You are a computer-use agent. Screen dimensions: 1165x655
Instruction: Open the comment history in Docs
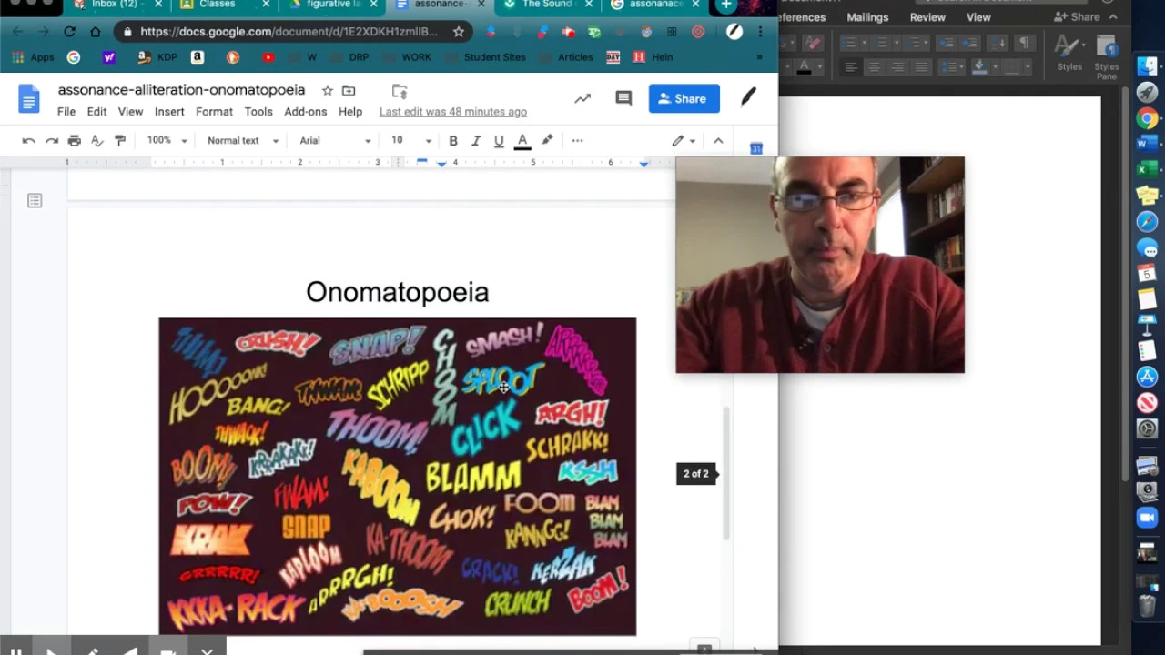tap(623, 98)
